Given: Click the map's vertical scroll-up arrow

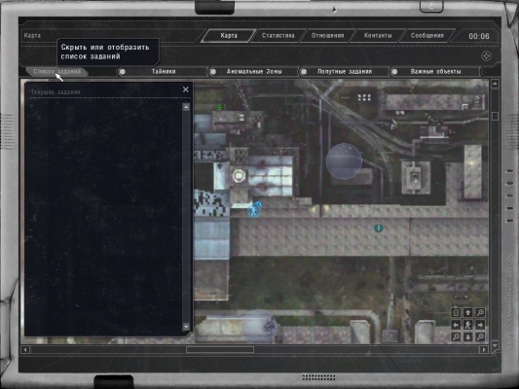Looking at the screenshot, I should (x=495, y=84).
